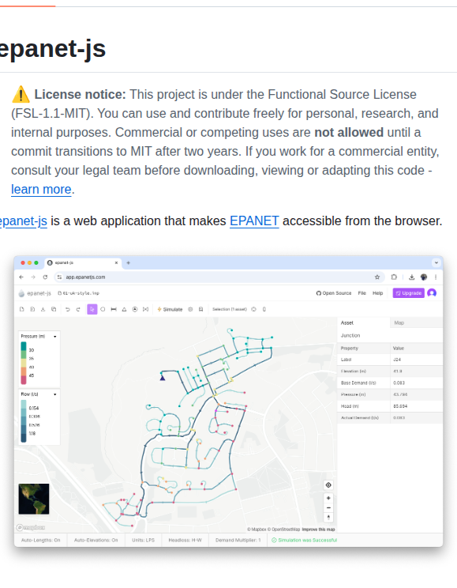Select the Junction (circle) drawing tool
Viewport: 457px width, 588px height.
tap(103, 309)
